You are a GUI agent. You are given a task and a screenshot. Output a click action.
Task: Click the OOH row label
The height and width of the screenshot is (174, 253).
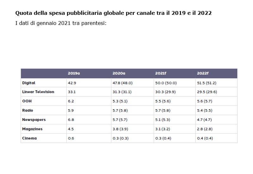point(27,101)
